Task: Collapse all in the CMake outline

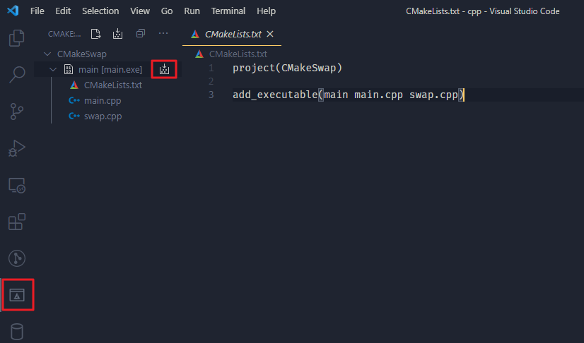Action: (x=141, y=33)
